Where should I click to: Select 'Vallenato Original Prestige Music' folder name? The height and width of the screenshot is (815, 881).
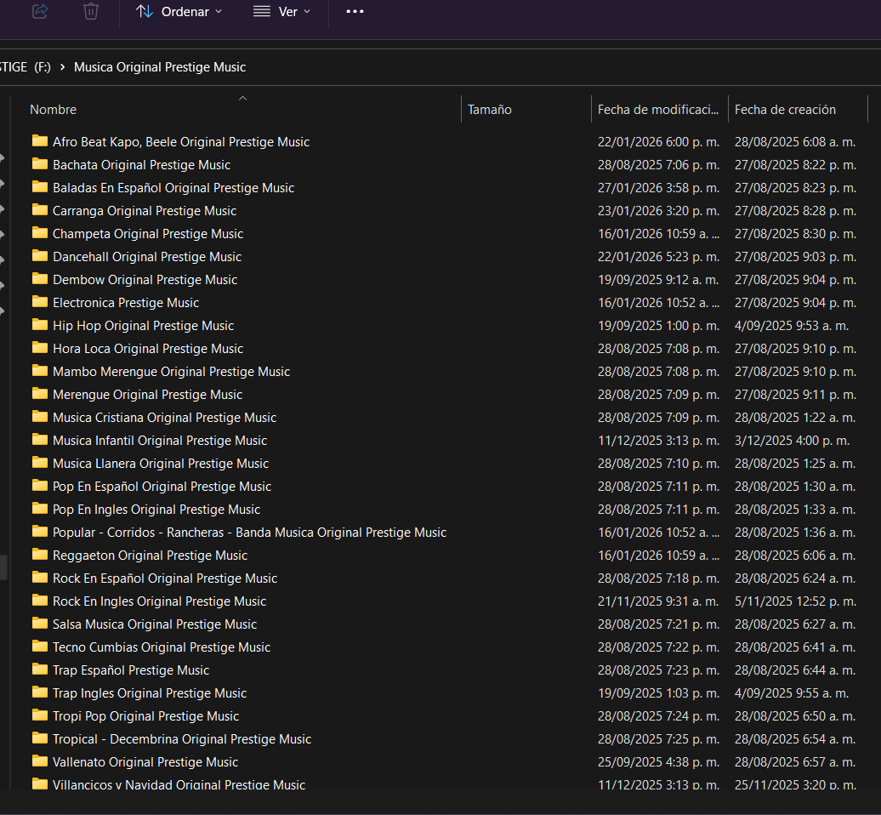point(145,763)
